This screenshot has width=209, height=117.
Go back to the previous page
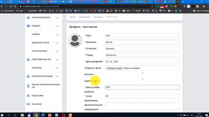[x=2, y=6]
